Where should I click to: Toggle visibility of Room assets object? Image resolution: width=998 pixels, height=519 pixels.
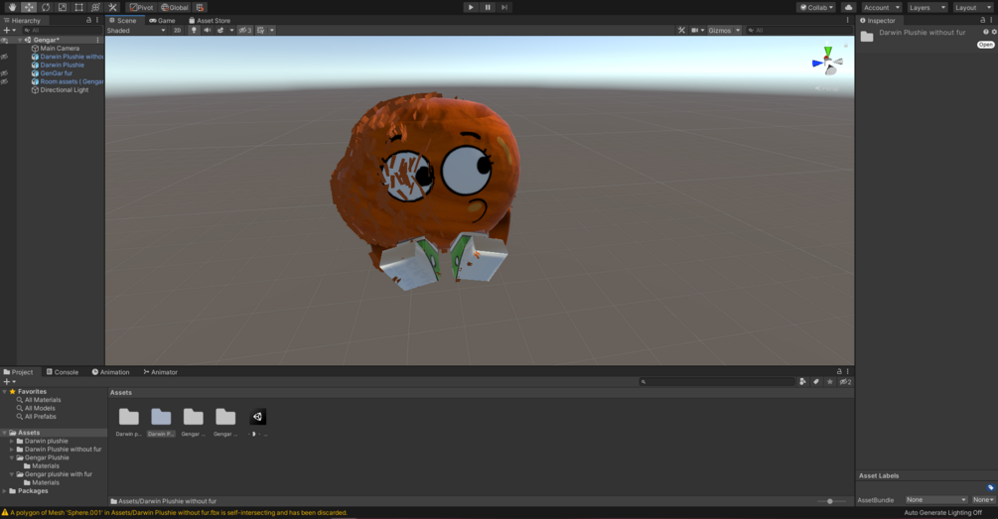click(4, 81)
